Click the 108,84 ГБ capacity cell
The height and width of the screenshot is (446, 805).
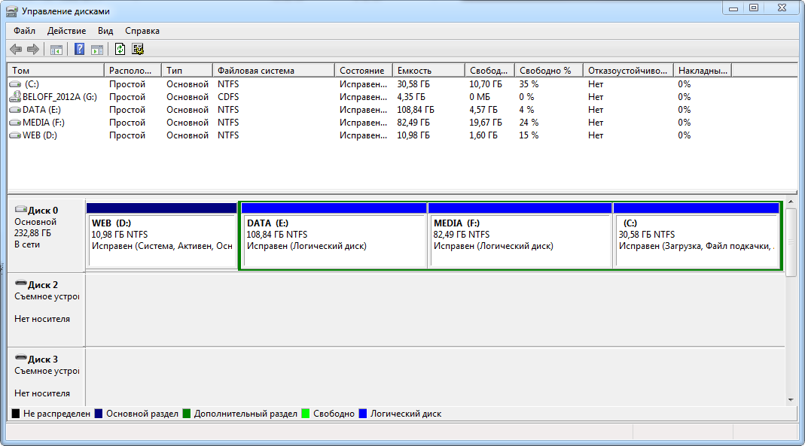[x=416, y=110]
